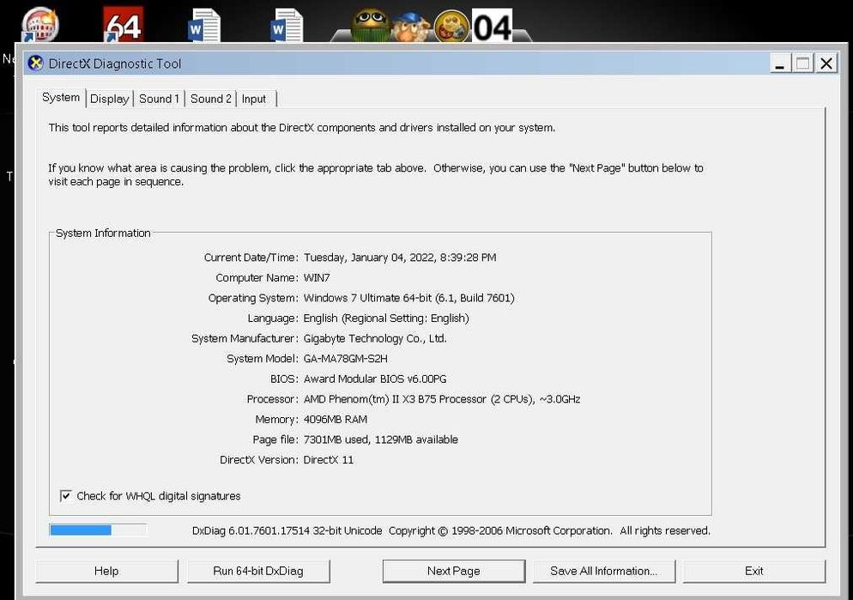Click the disabled maximize button in the title bar
The image size is (853, 600).
(x=803, y=64)
